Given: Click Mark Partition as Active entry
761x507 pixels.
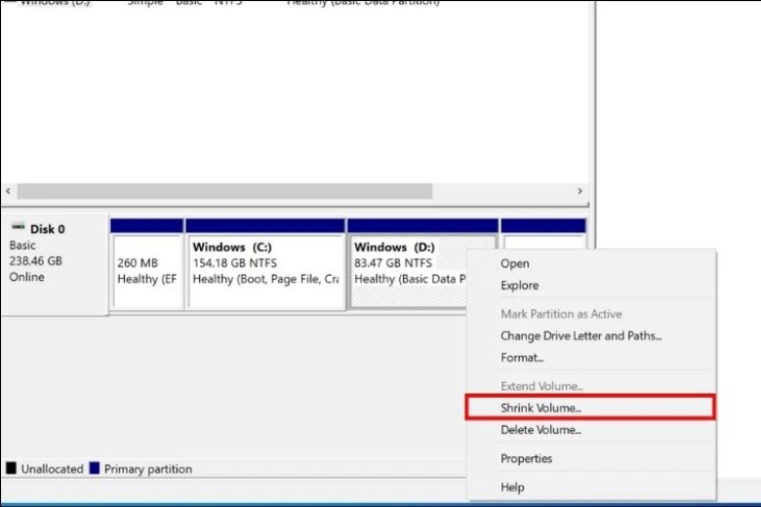Looking at the screenshot, I should pyautogui.click(x=561, y=314).
